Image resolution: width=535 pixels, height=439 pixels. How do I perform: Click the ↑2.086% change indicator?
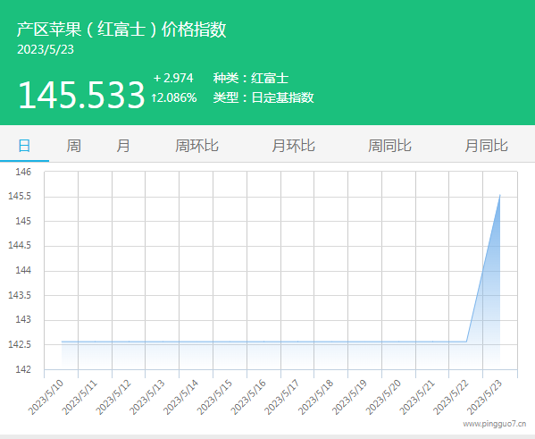pos(174,97)
